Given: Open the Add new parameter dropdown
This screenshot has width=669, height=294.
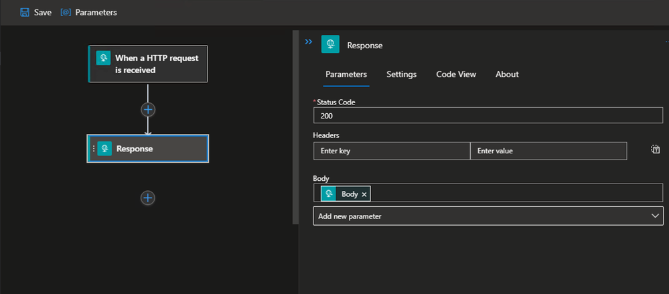Looking at the screenshot, I should [488, 216].
